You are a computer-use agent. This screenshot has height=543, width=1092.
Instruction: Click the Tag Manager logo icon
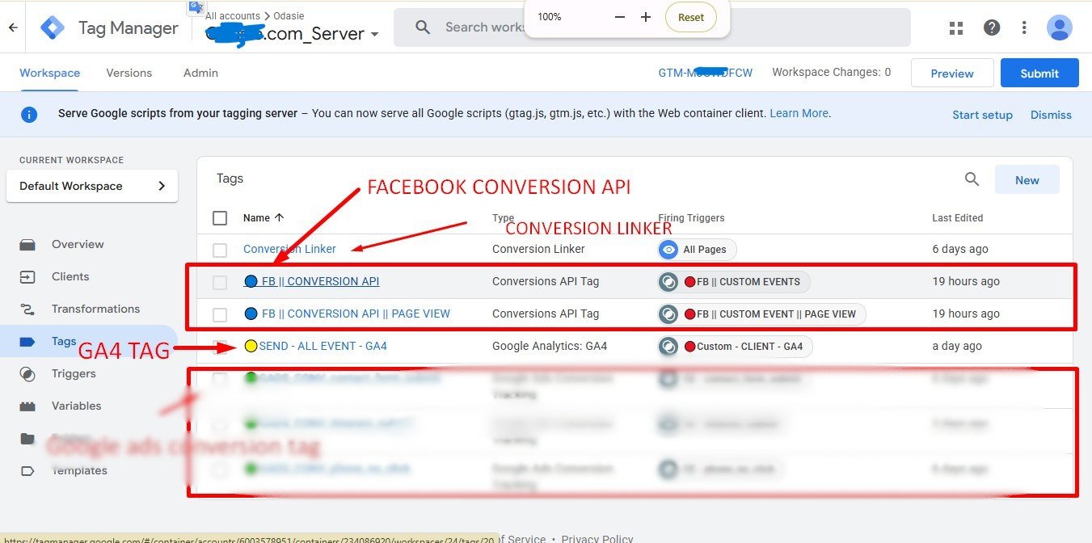tap(53, 27)
